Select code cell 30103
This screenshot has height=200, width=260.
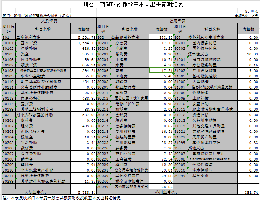[x=9, y=54]
